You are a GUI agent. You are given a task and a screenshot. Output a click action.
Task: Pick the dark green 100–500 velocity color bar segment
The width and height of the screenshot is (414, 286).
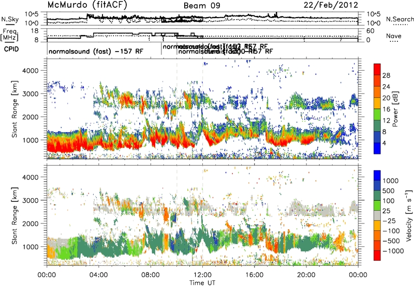click(x=377, y=196)
